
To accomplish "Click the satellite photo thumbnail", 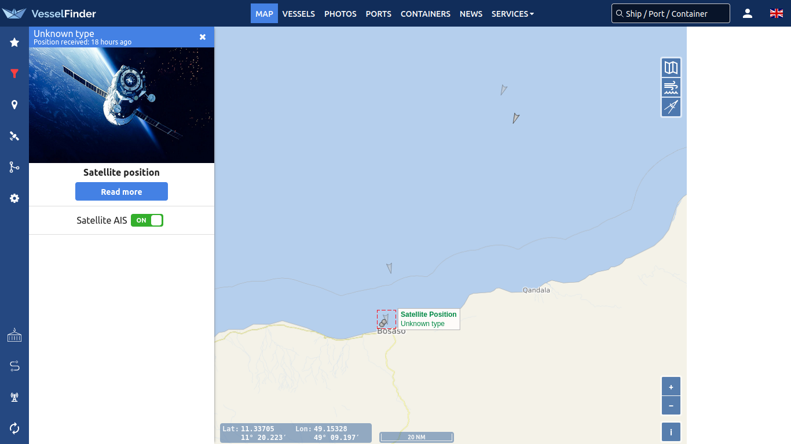I will (x=122, y=105).
